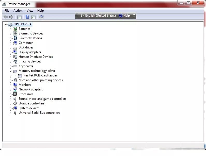Open the Action menu
The height and width of the screenshot is (156, 206).
18,11
